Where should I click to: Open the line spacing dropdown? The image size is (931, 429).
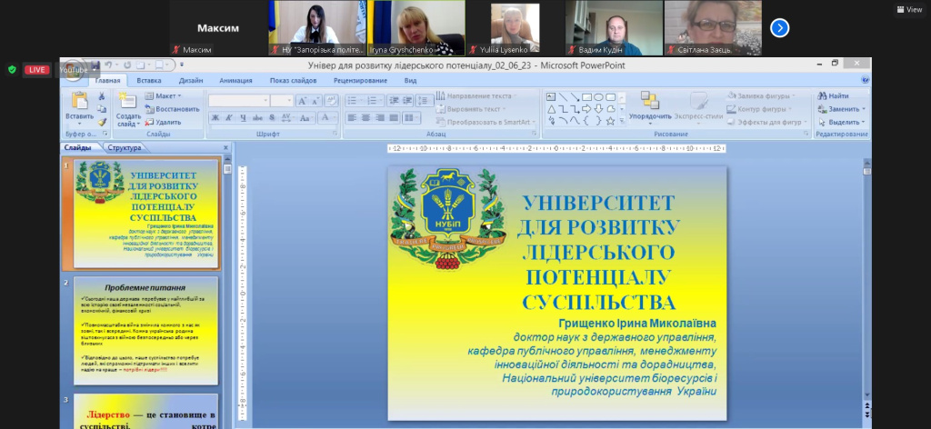[424, 101]
